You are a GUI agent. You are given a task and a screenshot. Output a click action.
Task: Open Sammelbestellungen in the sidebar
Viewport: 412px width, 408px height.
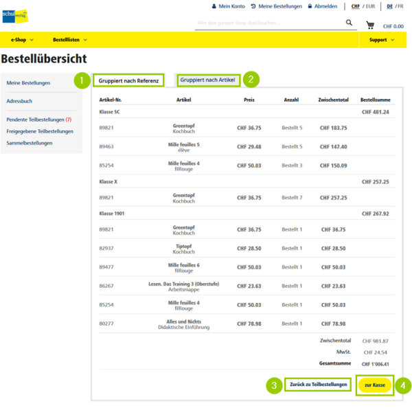click(30, 143)
